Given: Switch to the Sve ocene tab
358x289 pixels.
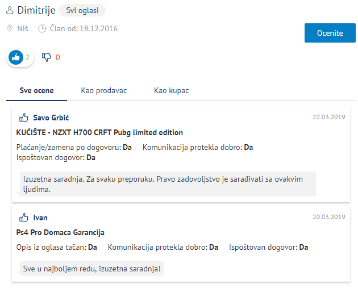Looking at the screenshot, I should coord(37,91).
